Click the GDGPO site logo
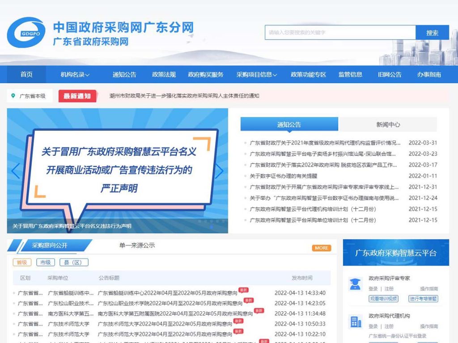Viewport: 458px width, 343px height. [26, 32]
